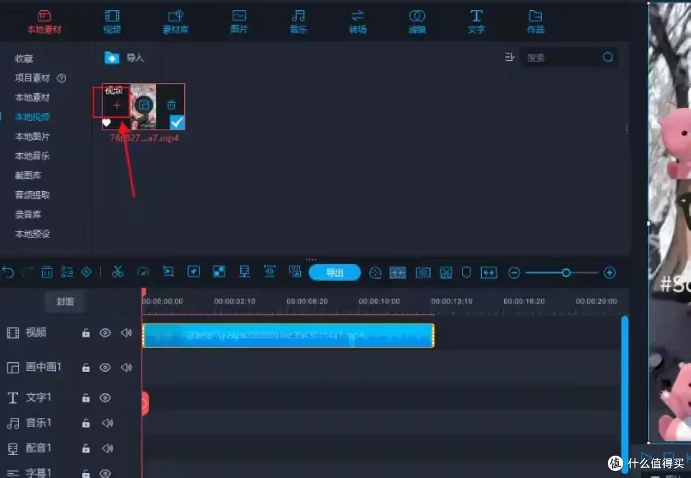Click the mosaic checkerboard icon
This screenshot has width=691, height=478.
pos(219,272)
